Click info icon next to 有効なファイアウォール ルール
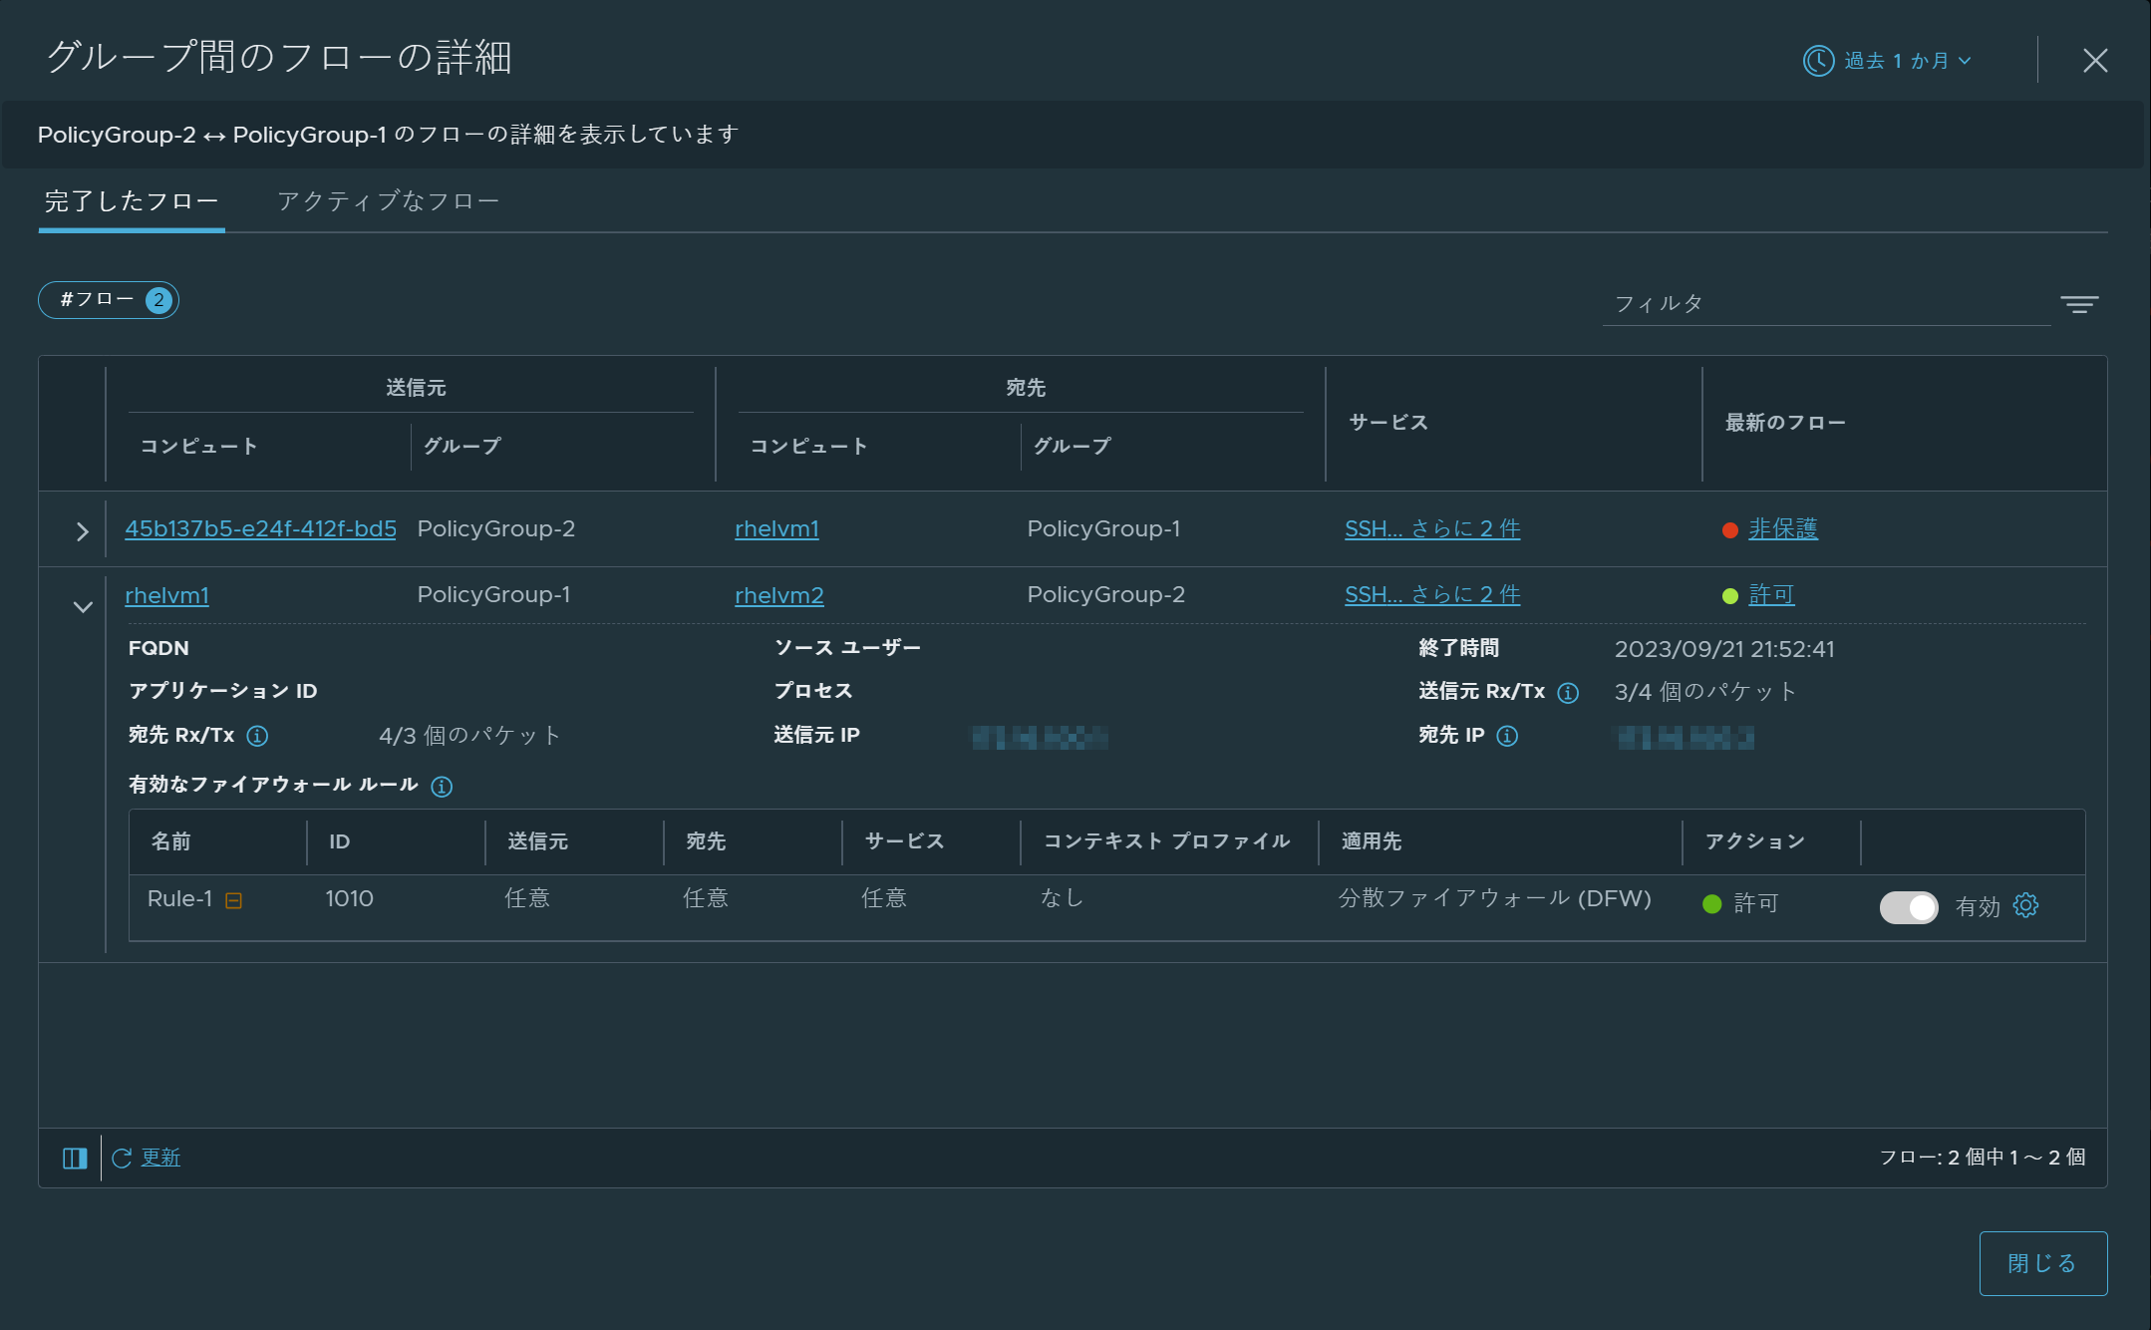The image size is (2151, 1330). [x=442, y=787]
